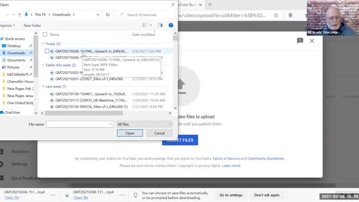359x202 pixels.
Task: Open Analytics in YouTube Studio sidebar
Action: [x=20, y=151]
